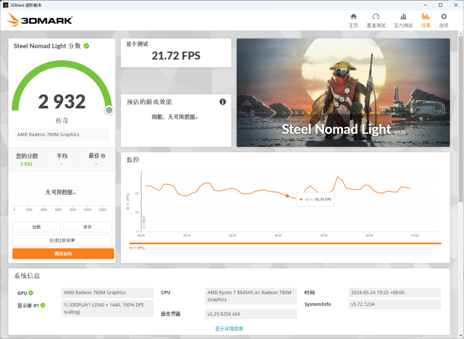The height and width of the screenshot is (339, 464).
Task: Click the 加载 load button
Action: [x=36, y=226]
